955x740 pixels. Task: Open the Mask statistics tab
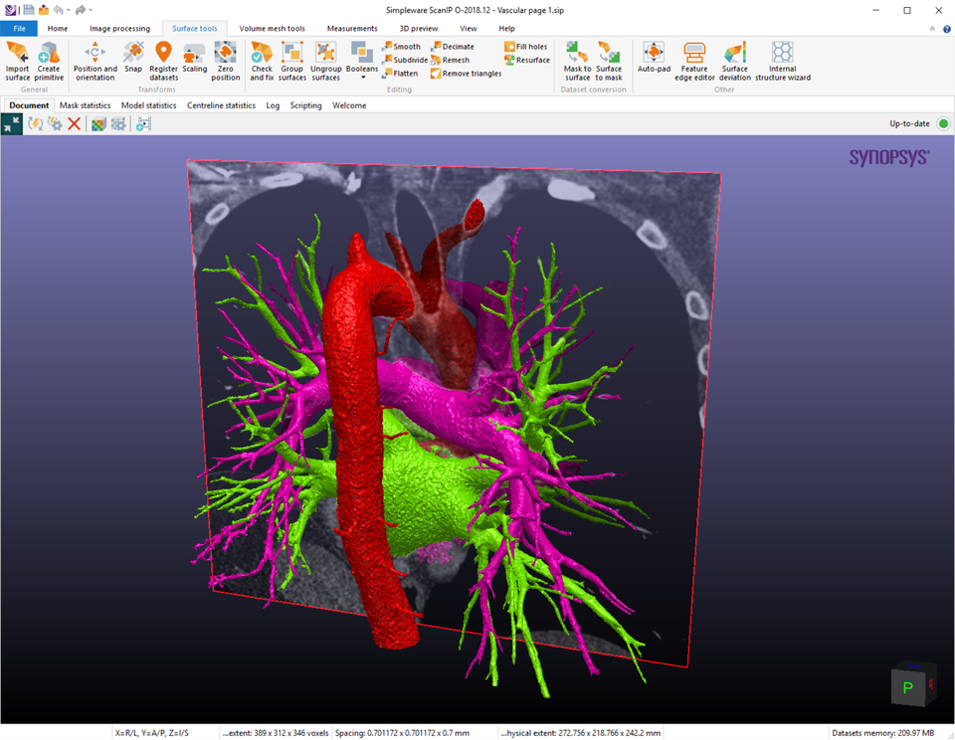click(x=85, y=105)
